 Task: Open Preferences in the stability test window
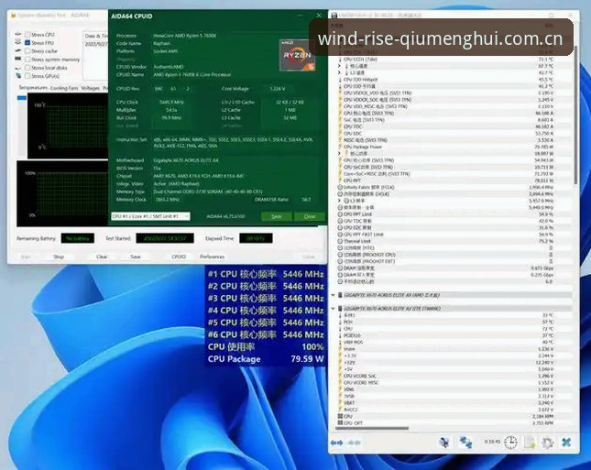tap(213, 257)
